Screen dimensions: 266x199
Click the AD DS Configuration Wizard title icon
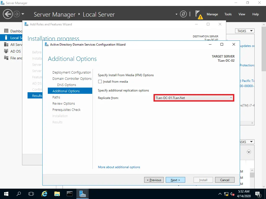pyautogui.click(x=47, y=45)
